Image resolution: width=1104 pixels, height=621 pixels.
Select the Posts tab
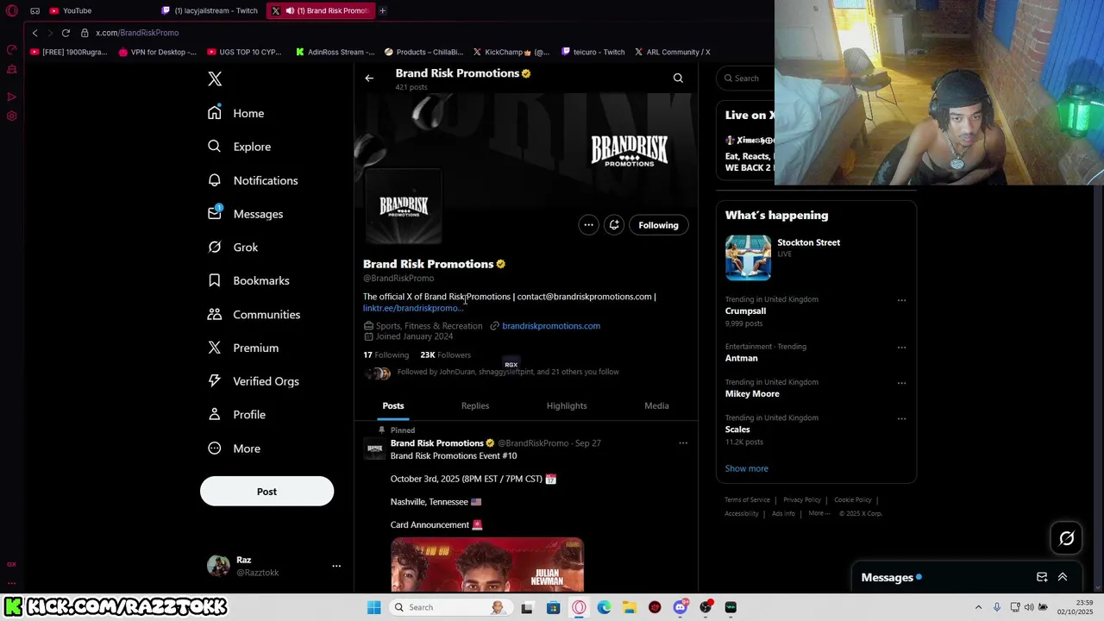coord(393,405)
